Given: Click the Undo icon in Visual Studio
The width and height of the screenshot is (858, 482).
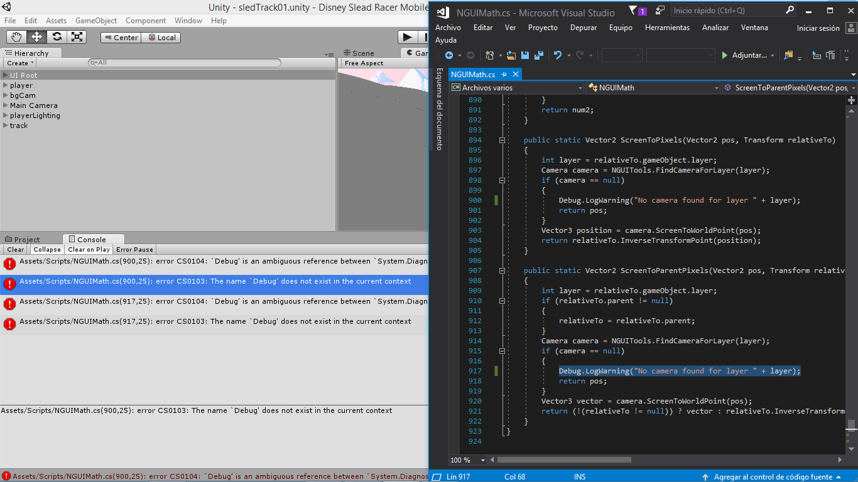Looking at the screenshot, I should tap(558, 55).
